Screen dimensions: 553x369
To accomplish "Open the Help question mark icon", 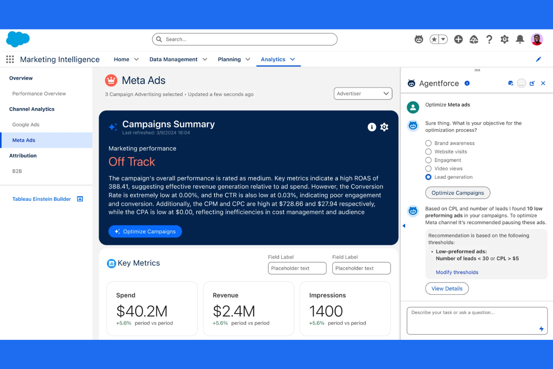I will pyautogui.click(x=489, y=39).
